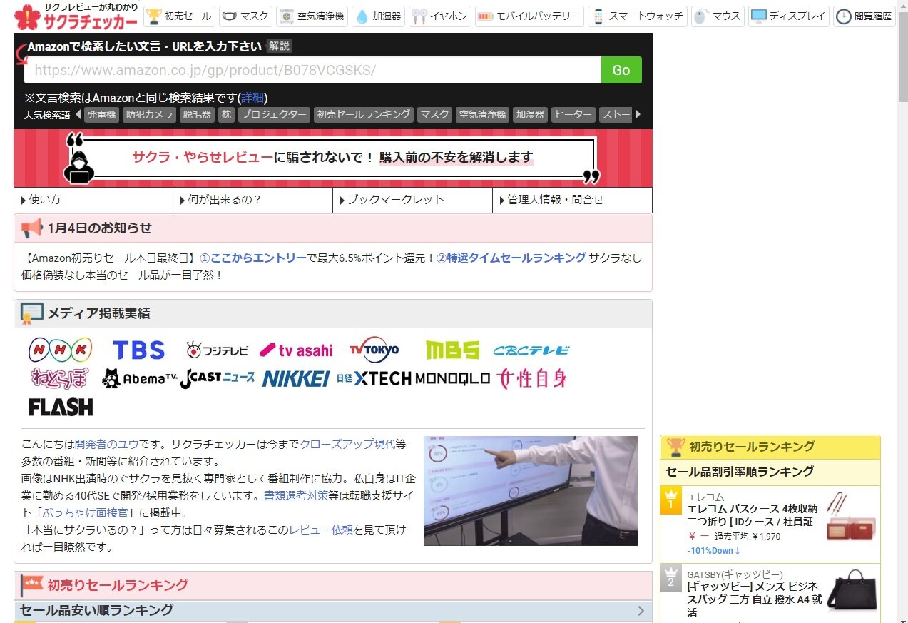Open the サクラチェッカー site logo
The height and width of the screenshot is (623, 908).
[76, 17]
